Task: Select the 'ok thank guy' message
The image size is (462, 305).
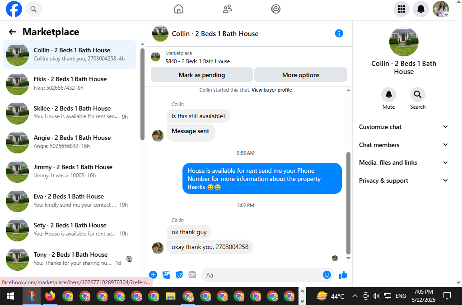Action: [x=189, y=232]
